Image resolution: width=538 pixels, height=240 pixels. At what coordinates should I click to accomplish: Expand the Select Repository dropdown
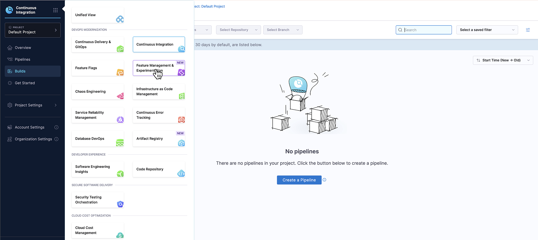click(x=238, y=30)
